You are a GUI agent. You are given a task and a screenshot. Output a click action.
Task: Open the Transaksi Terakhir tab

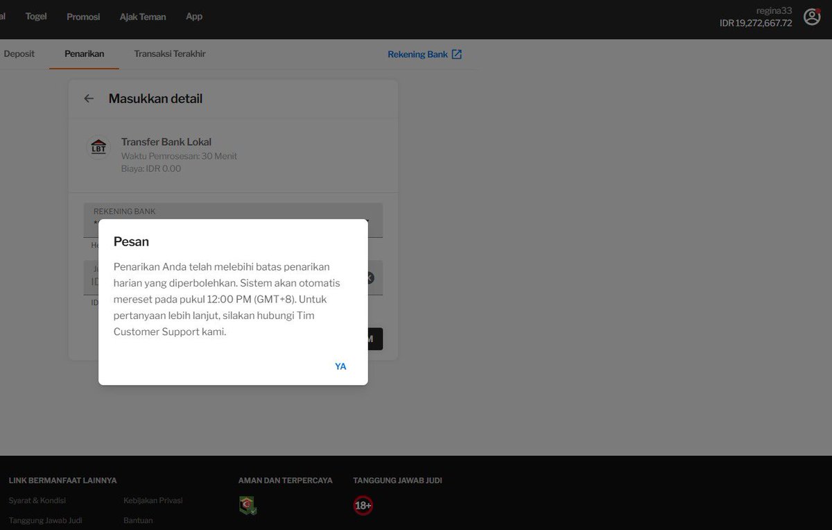(170, 53)
